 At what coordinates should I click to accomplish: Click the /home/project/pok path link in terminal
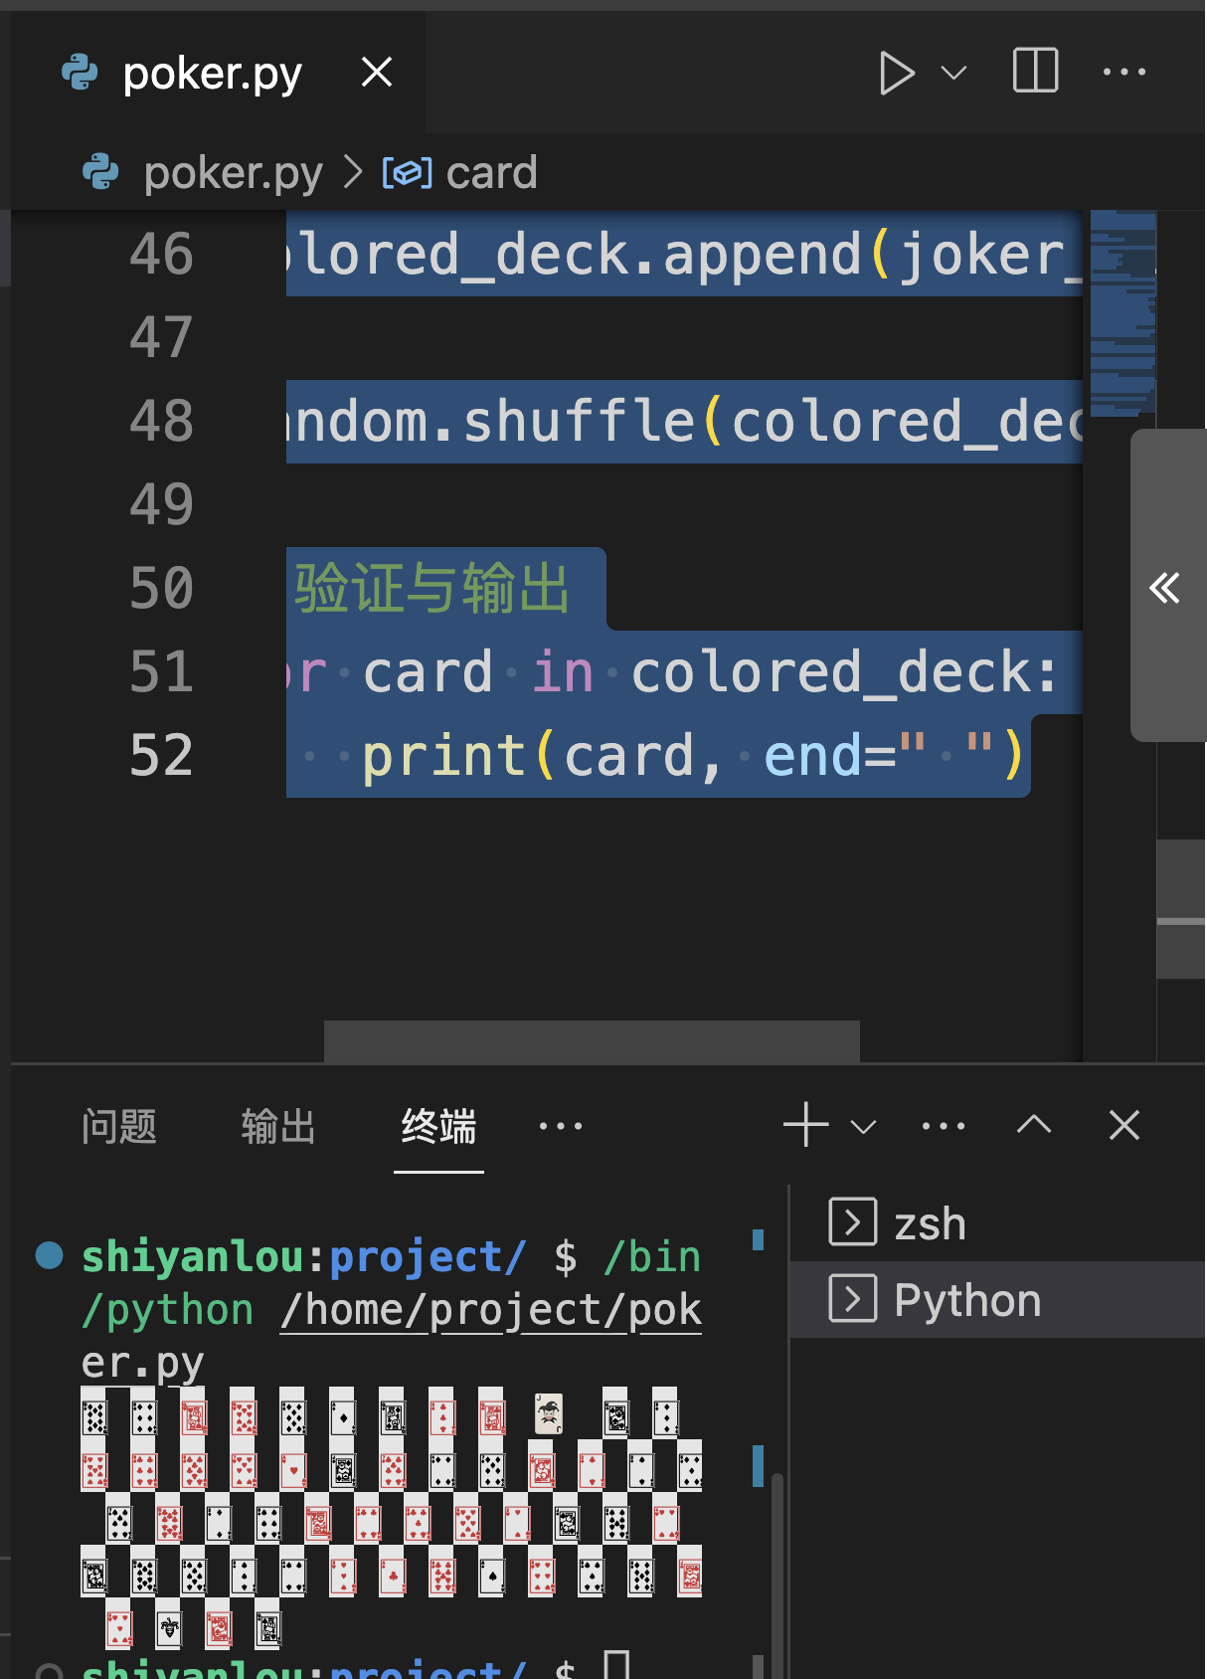point(491,1310)
